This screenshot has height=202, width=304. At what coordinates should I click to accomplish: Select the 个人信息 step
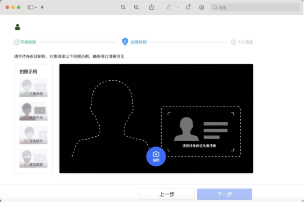(x=242, y=42)
